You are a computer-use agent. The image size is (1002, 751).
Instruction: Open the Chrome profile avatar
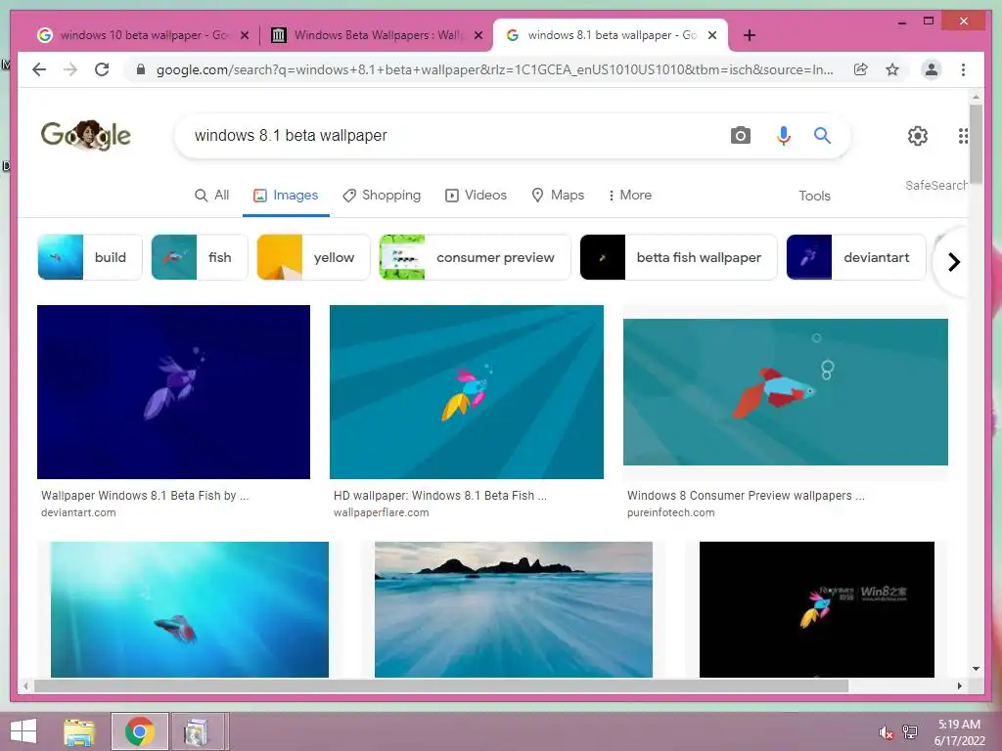[x=932, y=69]
